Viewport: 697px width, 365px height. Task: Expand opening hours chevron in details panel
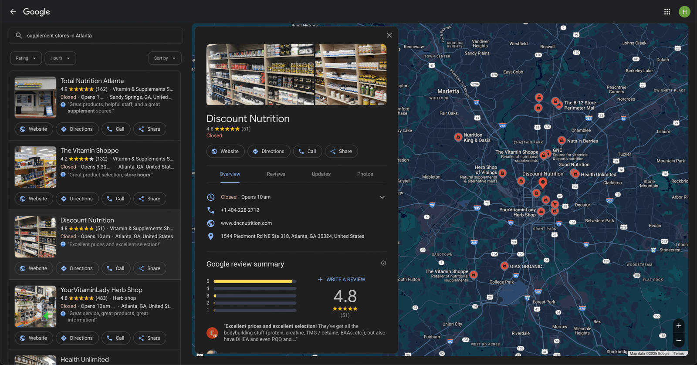382,197
